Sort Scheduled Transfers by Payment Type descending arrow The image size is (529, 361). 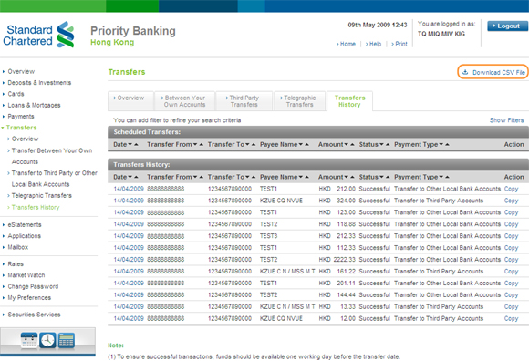[x=441, y=145]
